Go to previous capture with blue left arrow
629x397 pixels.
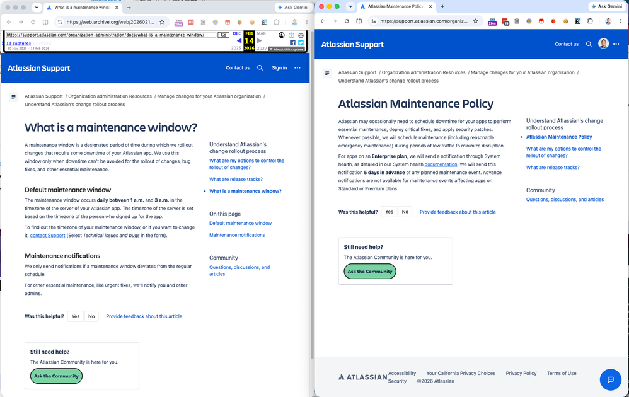(x=239, y=40)
